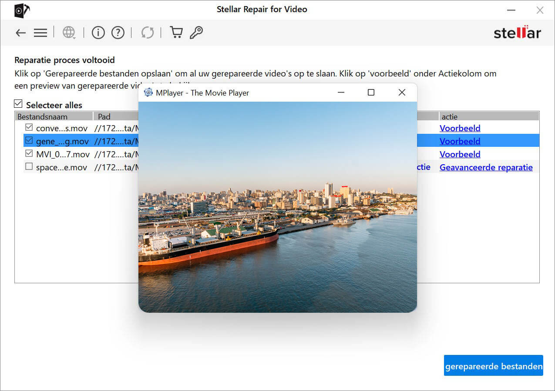Select the space...e.mov file name
Viewport: 555px width, 391px height.
coord(61,167)
